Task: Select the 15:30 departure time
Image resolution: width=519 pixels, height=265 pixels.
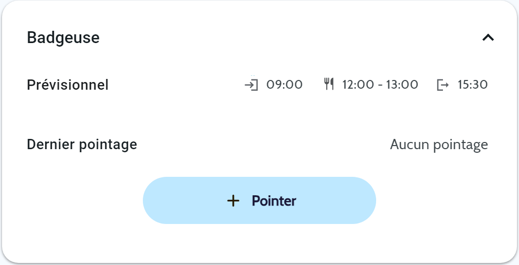Action: pos(472,85)
